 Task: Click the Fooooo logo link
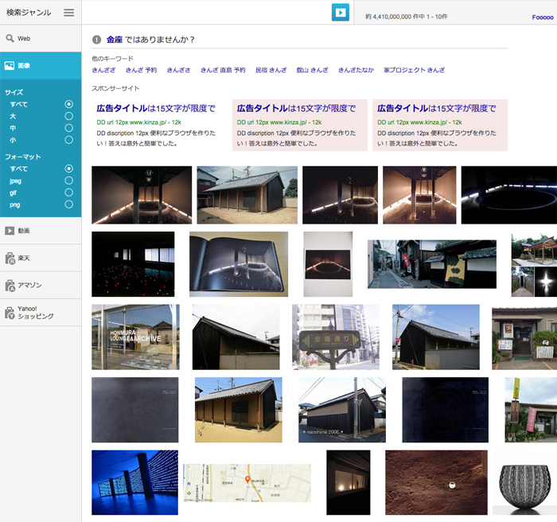click(x=543, y=17)
